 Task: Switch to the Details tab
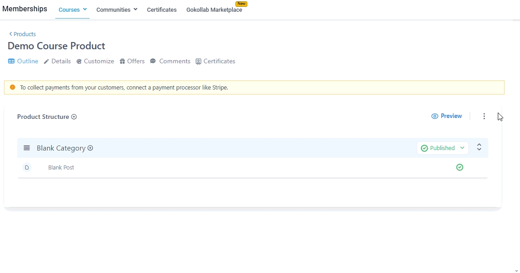tap(58, 61)
